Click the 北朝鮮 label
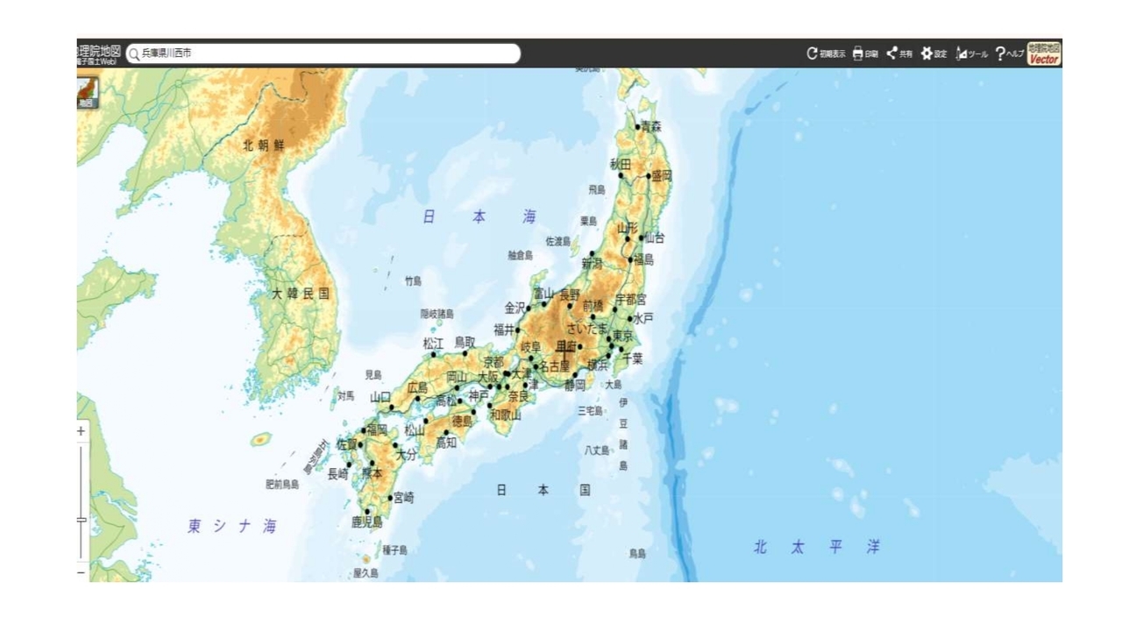The width and height of the screenshot is (1122, 631). [x=265, y=145]
